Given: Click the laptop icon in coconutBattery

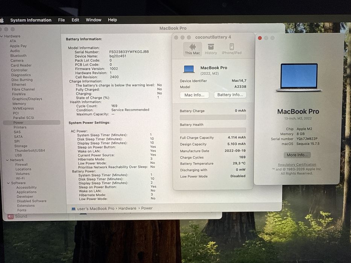Looking at the screenshot, I should [189, 69].
